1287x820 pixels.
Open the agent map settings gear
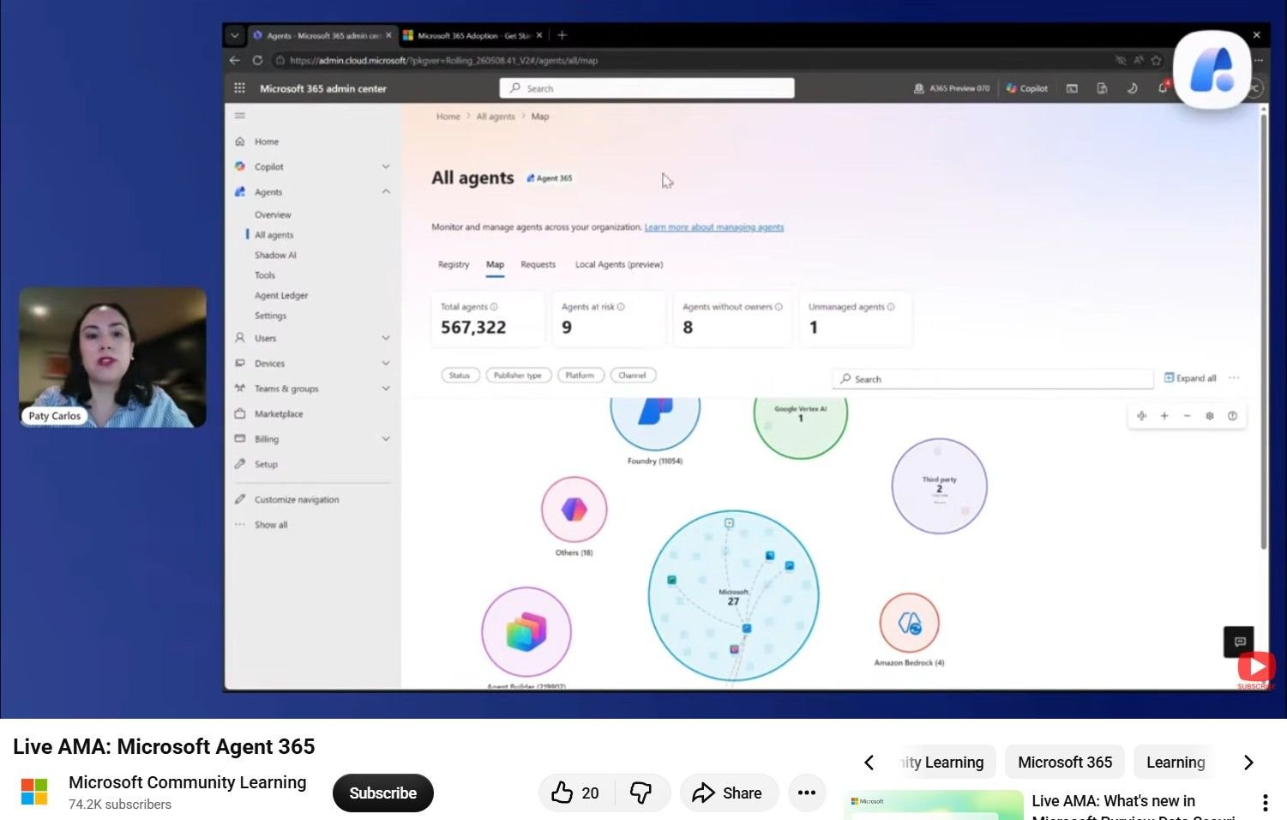coord(1210,416)
